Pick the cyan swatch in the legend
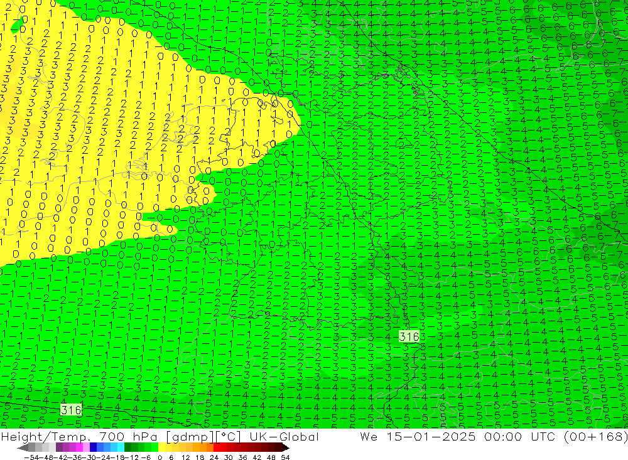 (x=121, y=447)
